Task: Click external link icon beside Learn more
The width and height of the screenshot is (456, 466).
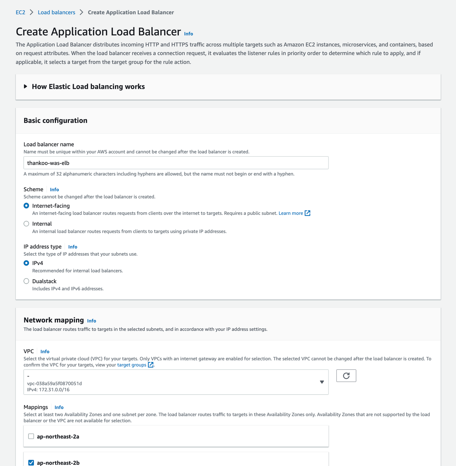Action: [x=307, y=213]
